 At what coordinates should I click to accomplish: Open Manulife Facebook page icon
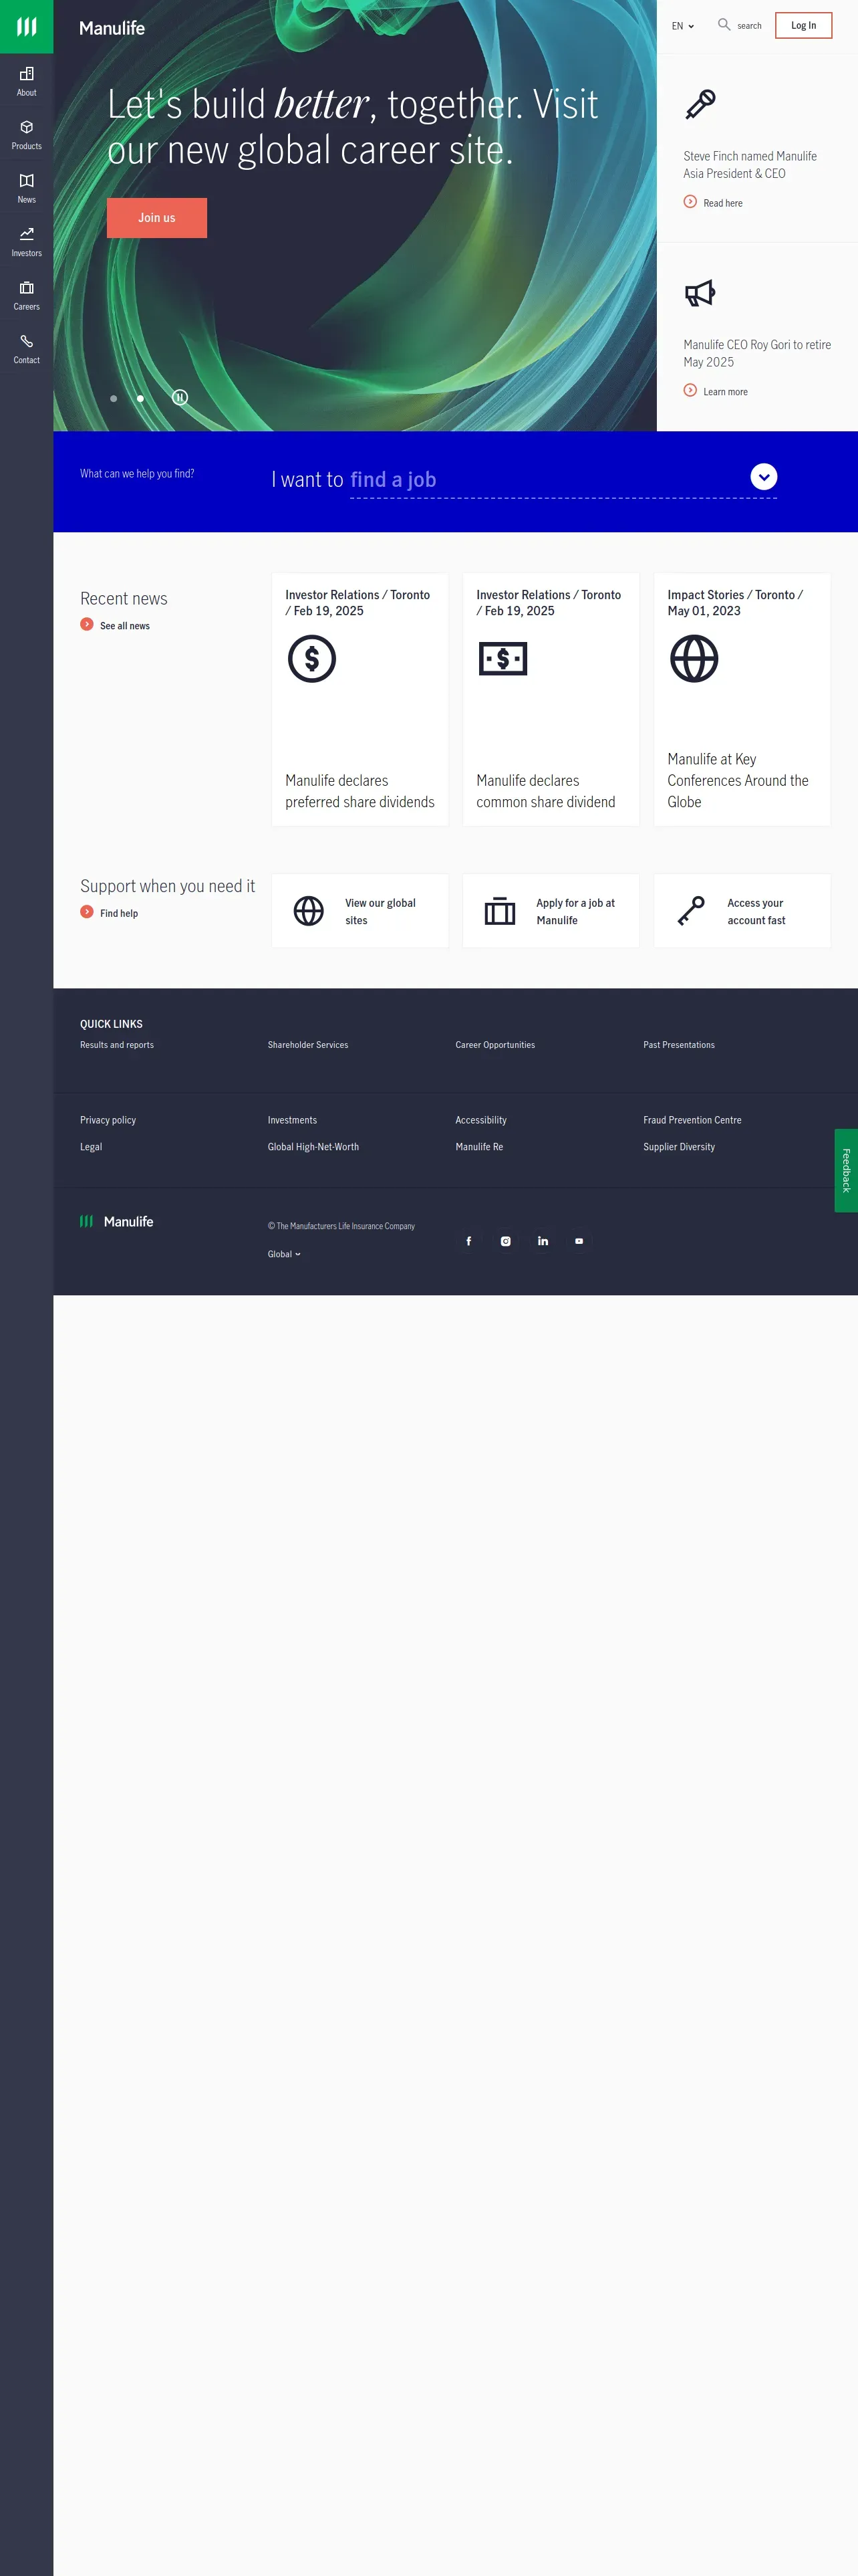[468, 1241]
